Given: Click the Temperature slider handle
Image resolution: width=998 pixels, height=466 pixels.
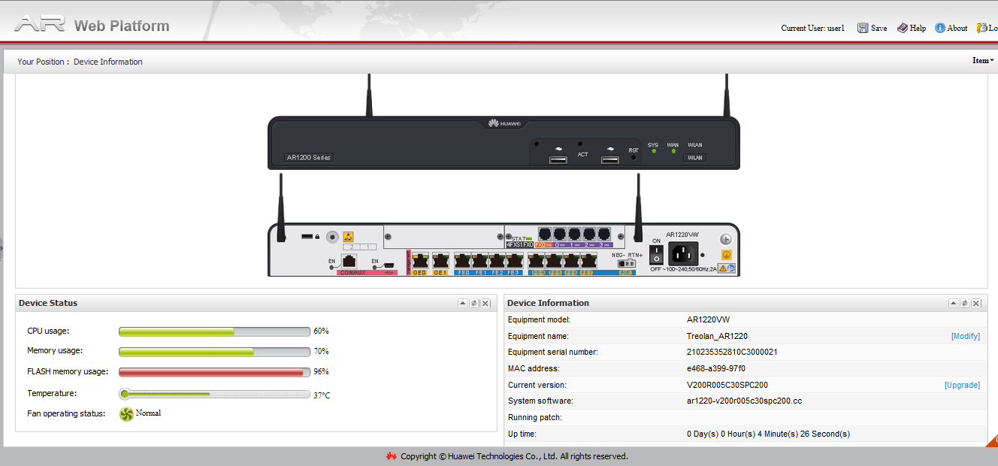Looking at the screenshot, I should pos(125,393).
